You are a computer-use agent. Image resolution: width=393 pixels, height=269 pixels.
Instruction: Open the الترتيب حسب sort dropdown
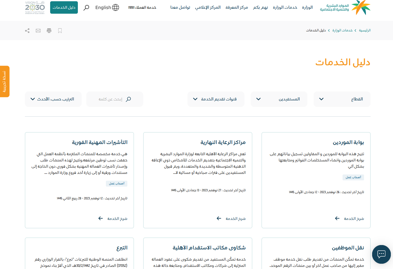coord(53,99)
